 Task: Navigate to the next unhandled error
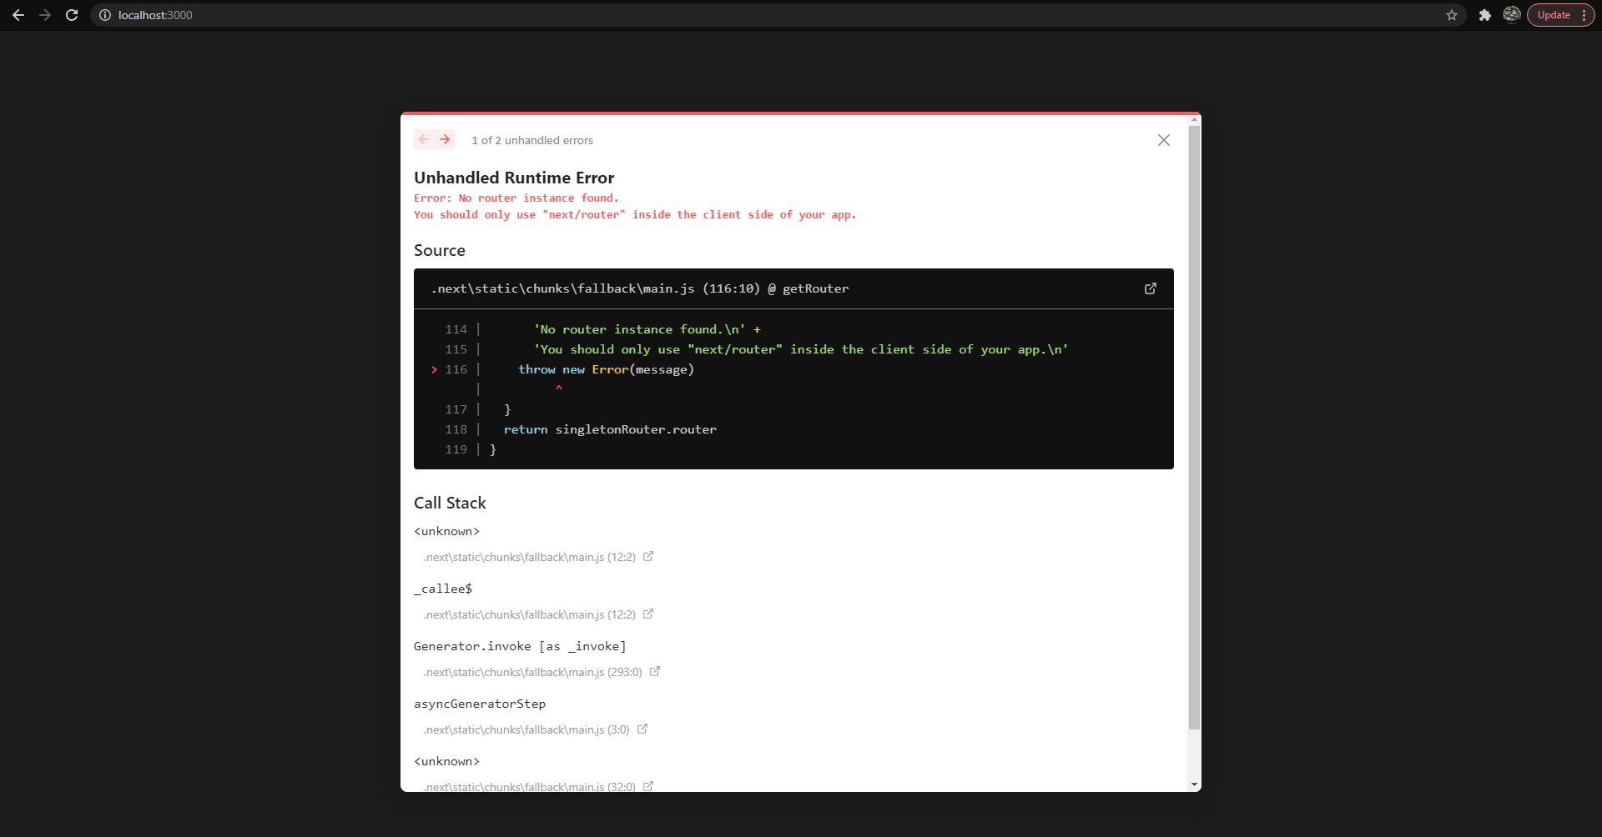click(446, 139)
